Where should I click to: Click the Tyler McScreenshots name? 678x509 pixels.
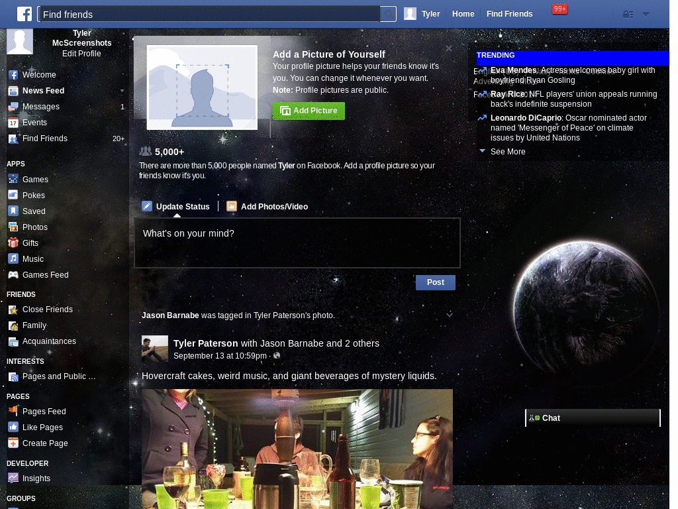81,38
